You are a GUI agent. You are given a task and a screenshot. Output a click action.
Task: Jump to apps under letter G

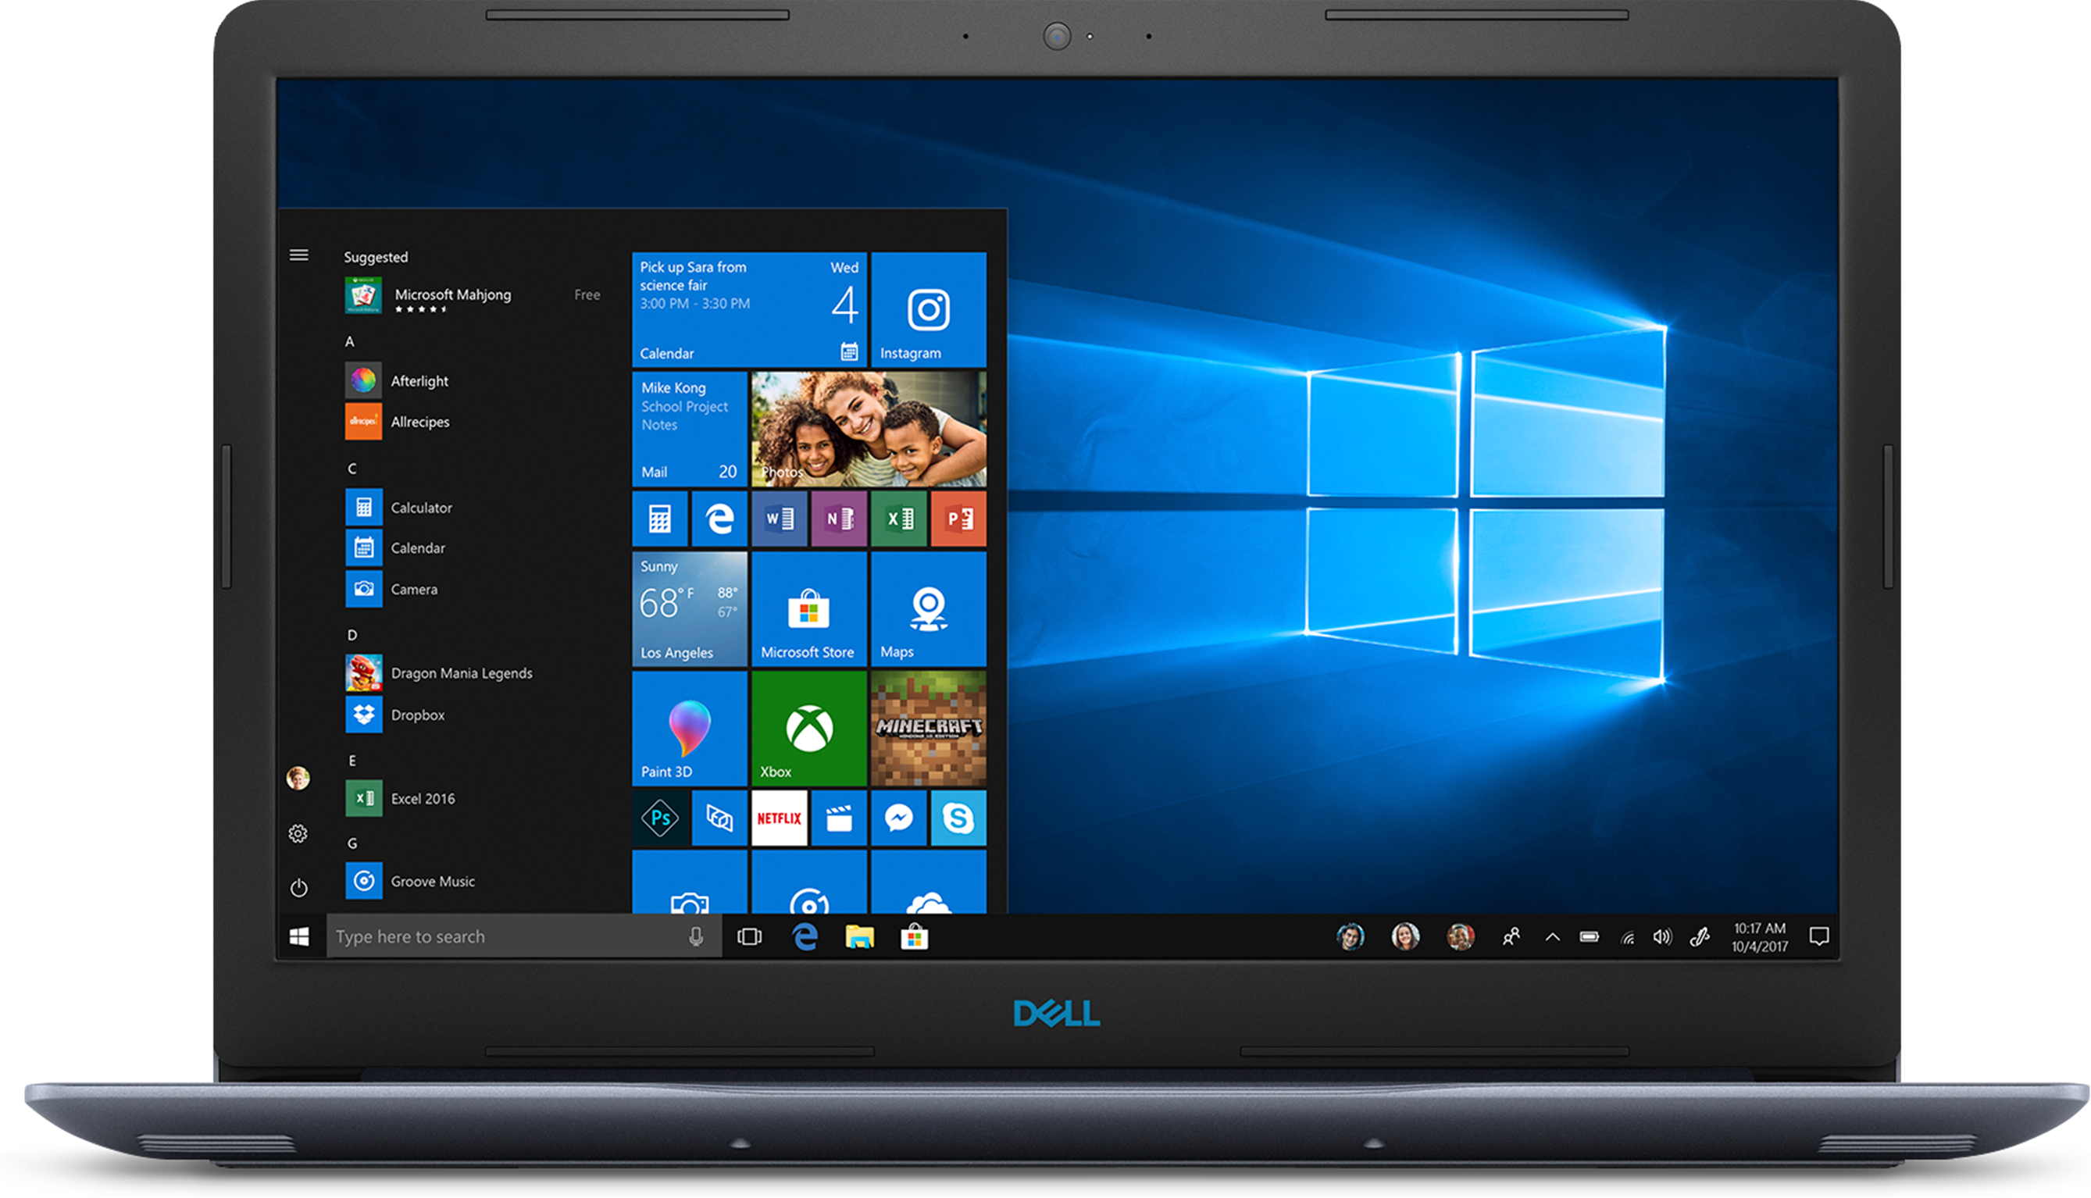pos(352,843)
